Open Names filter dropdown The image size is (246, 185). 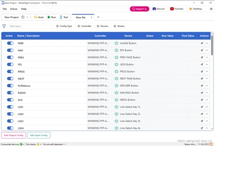coord(119,26)
